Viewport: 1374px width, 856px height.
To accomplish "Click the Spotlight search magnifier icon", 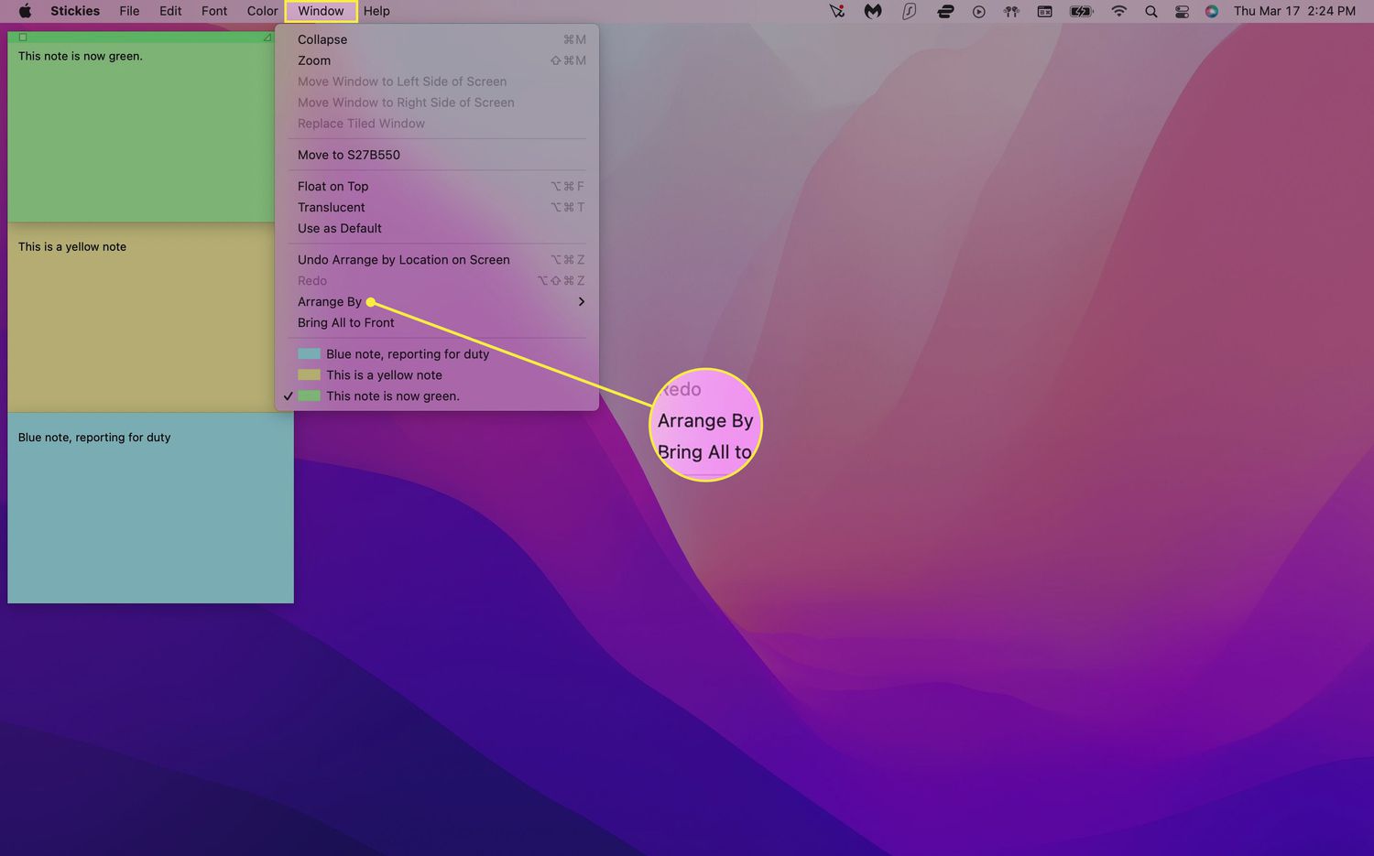I will point(1150,11).
